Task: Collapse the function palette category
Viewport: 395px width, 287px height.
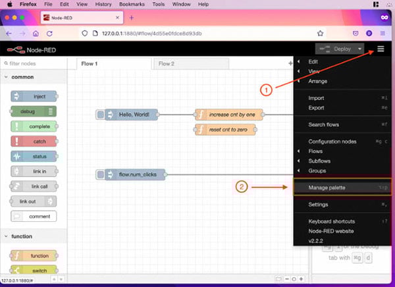Action: (x=34, y=236)
